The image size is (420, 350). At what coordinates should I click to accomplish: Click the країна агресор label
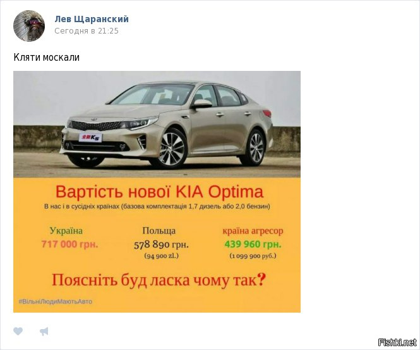point(253,231)
